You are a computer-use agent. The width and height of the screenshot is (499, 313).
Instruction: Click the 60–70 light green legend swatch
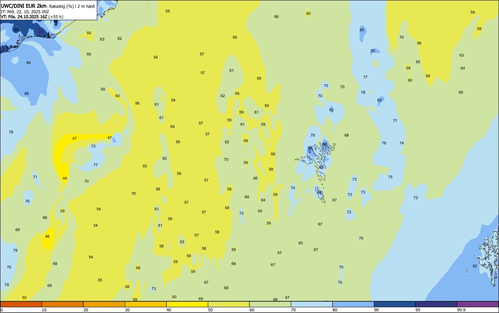[x=270, y=304]
